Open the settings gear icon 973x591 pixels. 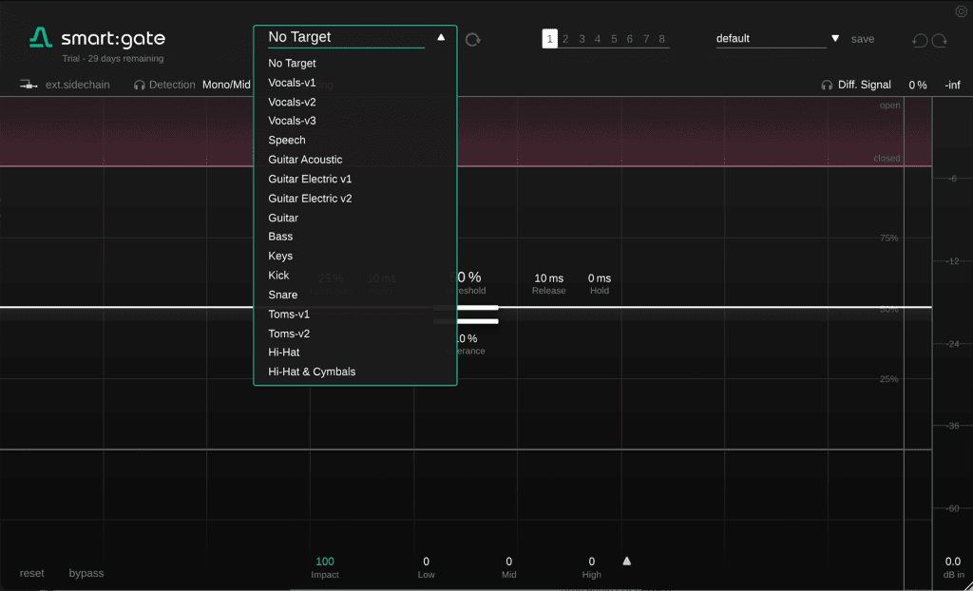(961, 11)
